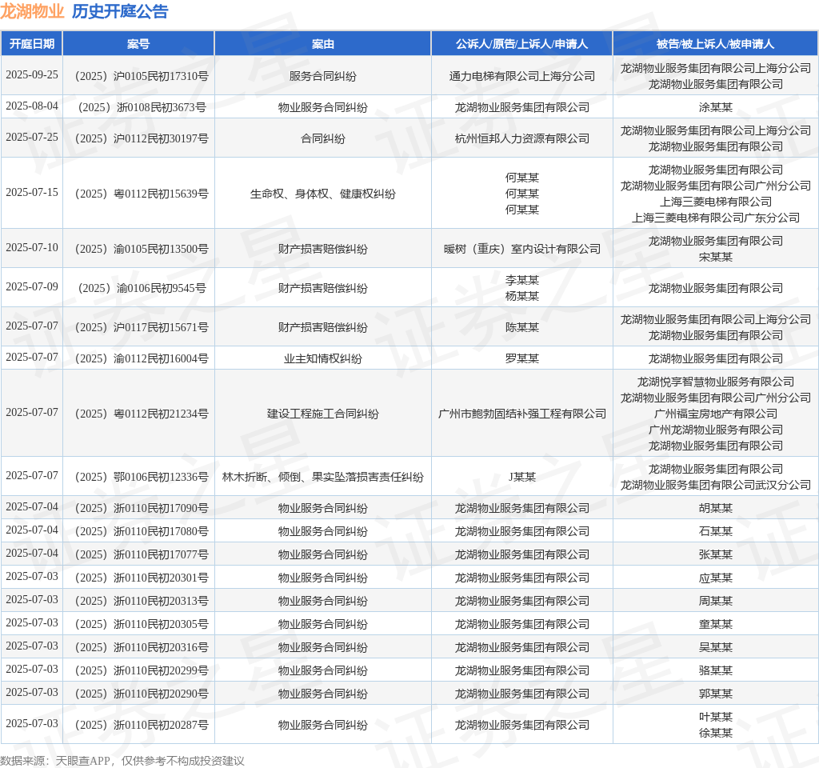Click defendant 张某某
The height and width of the screenshot is (768, 819).
716,555
